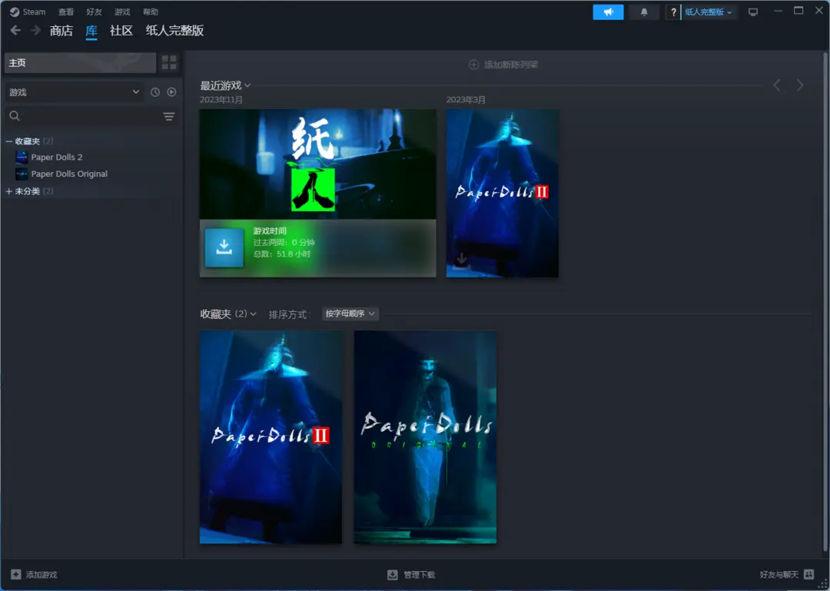
Task: Open advanced filter options icon
Action: (169, 116)
